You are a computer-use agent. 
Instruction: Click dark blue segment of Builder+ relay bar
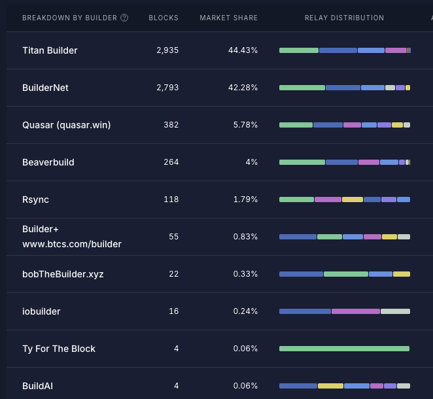[x=298, y=237]
